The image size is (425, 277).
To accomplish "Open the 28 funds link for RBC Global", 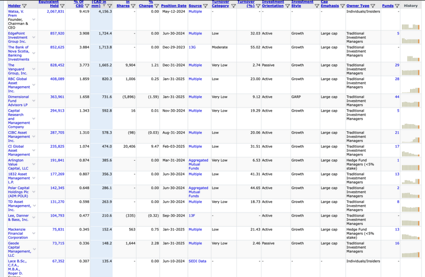I will [x=397, y=79].
